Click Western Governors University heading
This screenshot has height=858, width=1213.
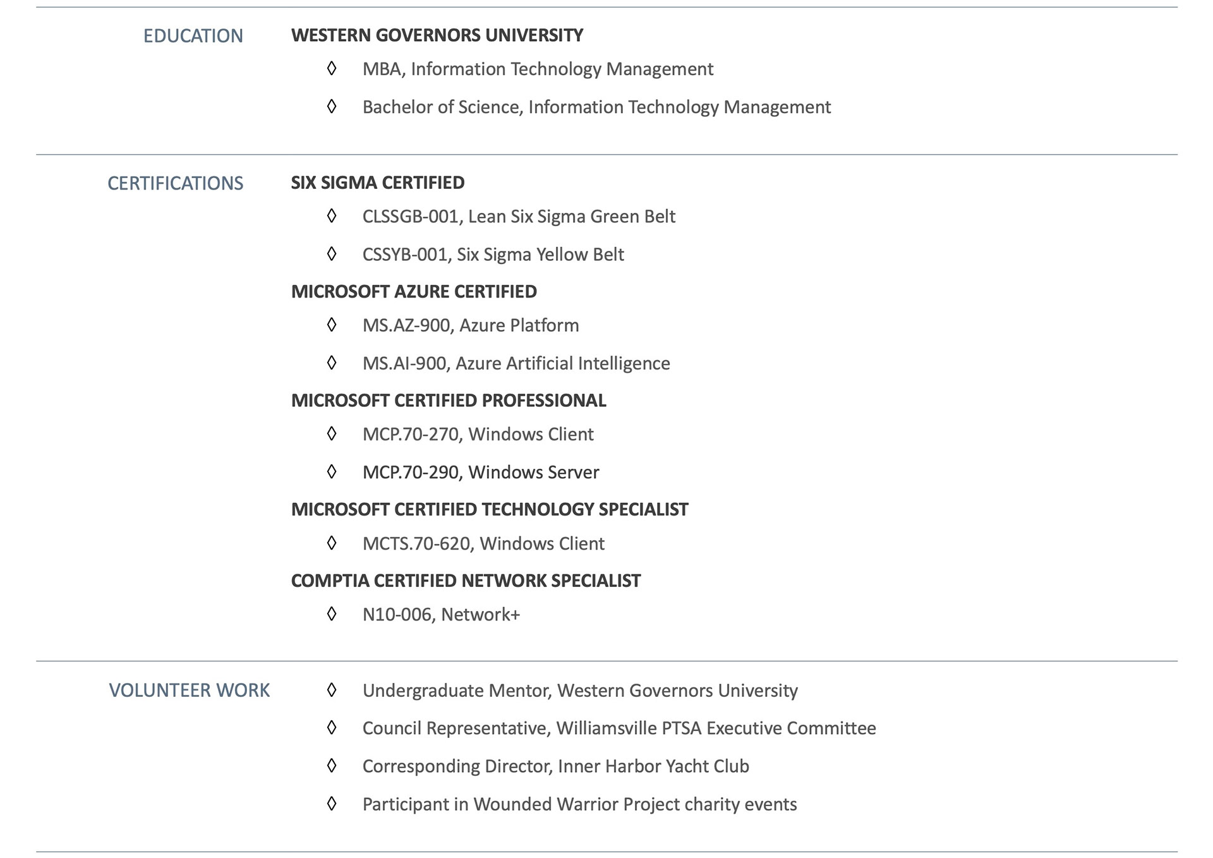tap(437, 35)
